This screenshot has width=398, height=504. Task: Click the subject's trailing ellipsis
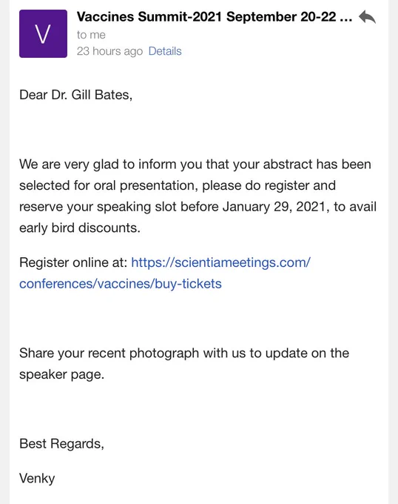click(345, 19)
